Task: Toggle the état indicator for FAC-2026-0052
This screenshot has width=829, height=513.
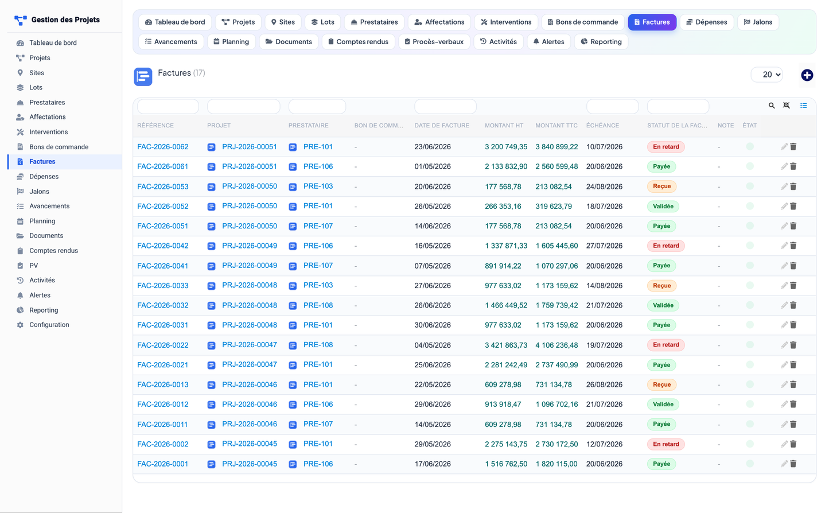Action: tap(750, 206)
